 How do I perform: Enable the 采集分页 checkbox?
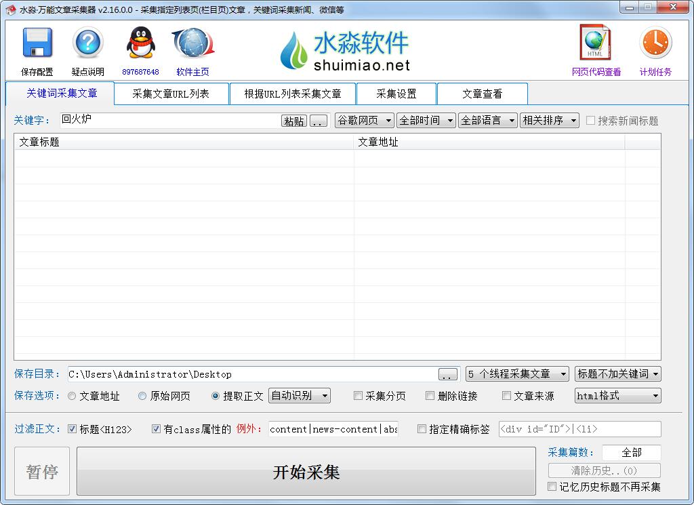pyautogui.click(x=359, y=396)
